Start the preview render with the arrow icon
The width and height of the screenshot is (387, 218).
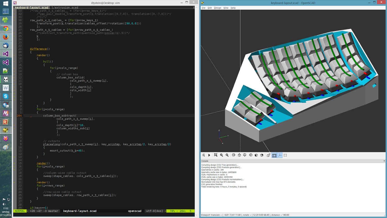[209, 155]
